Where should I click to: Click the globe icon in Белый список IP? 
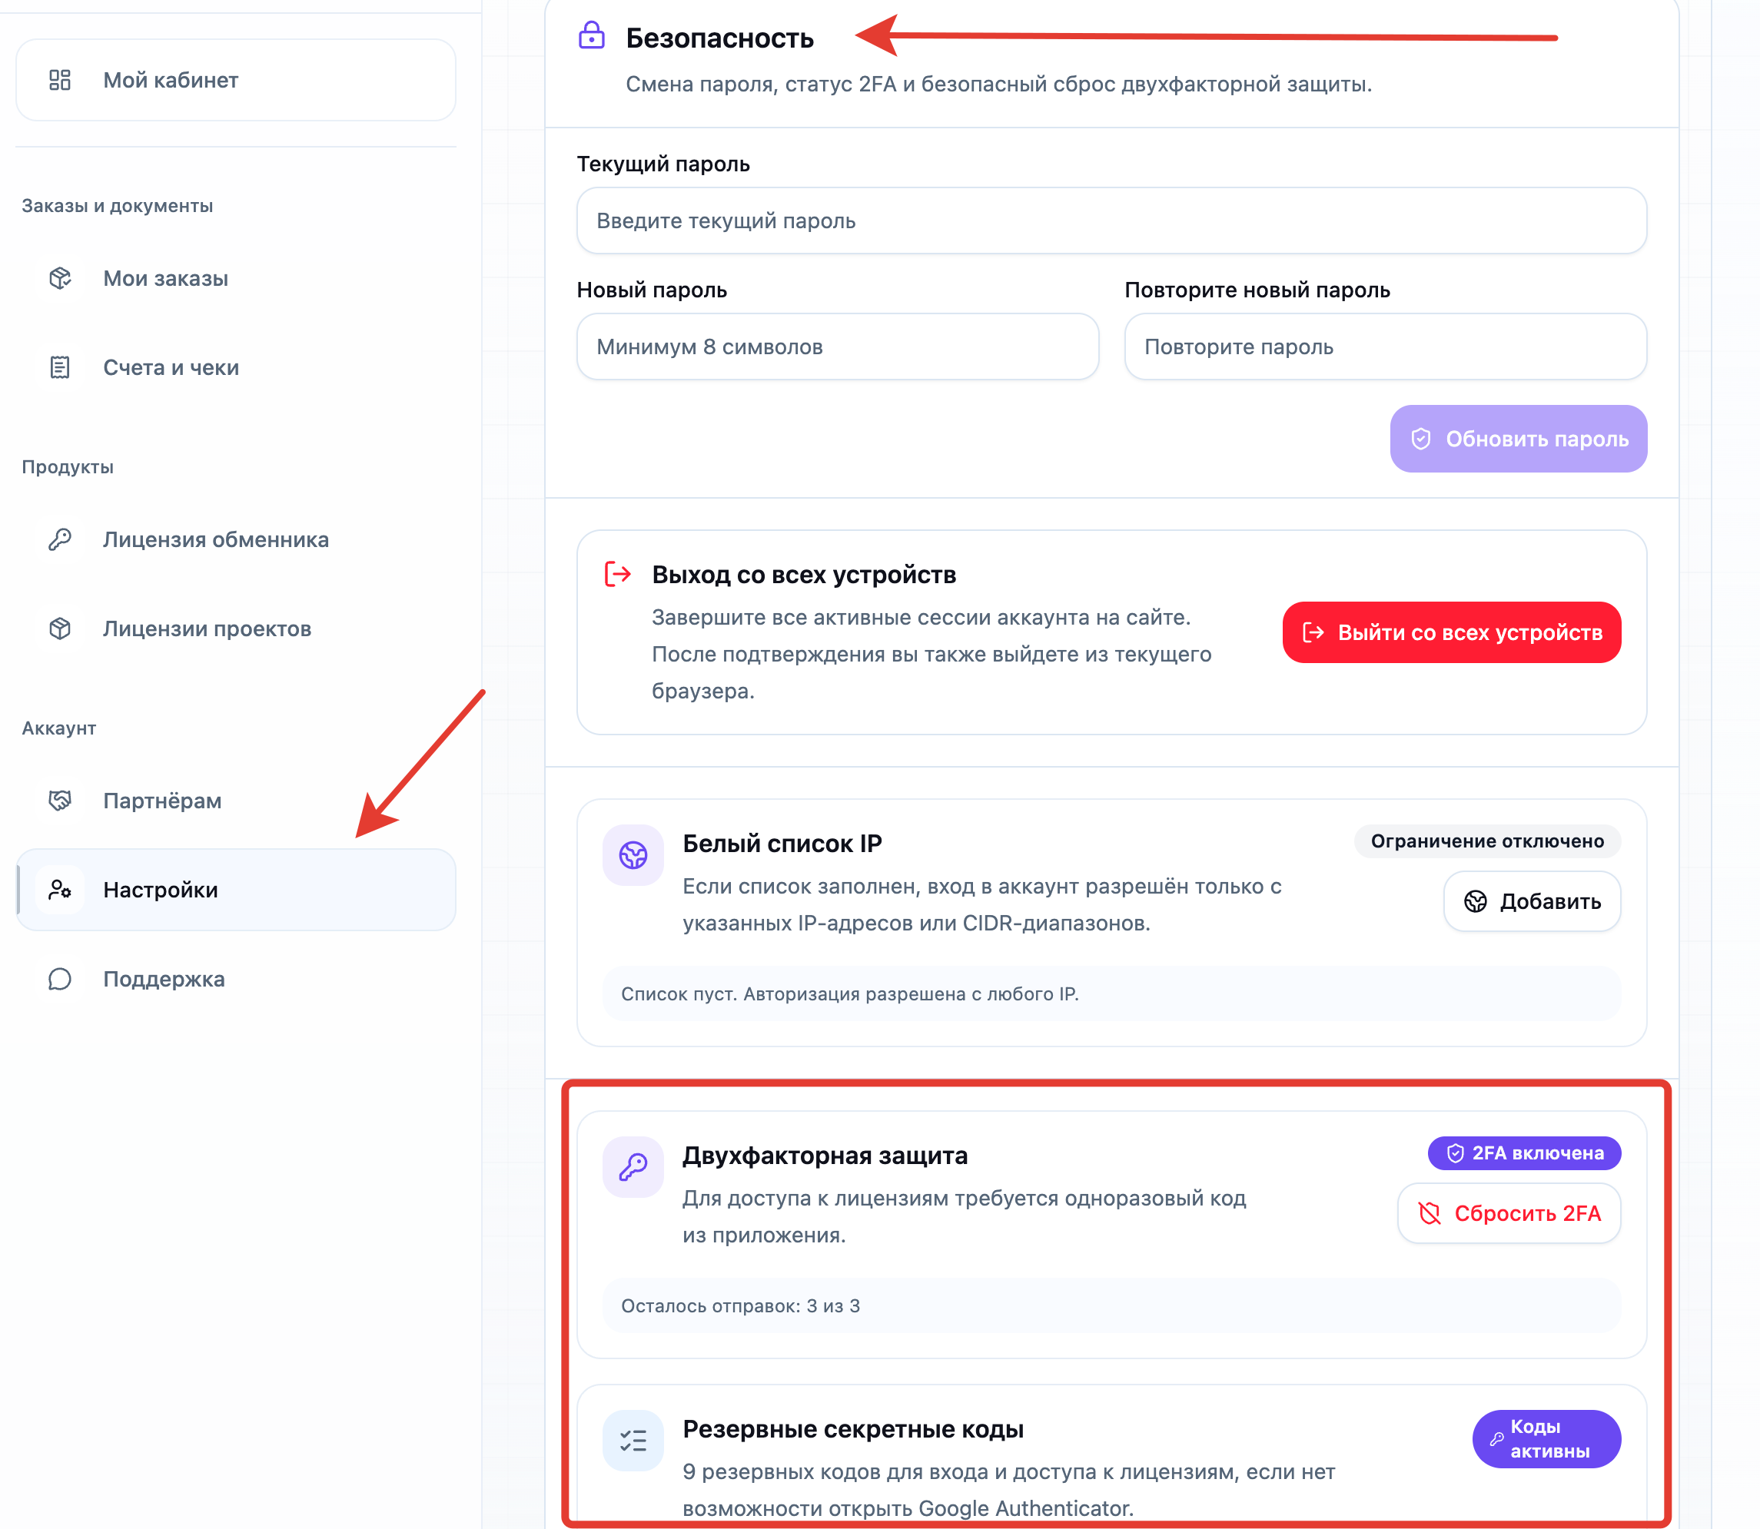tap(633, 855)
